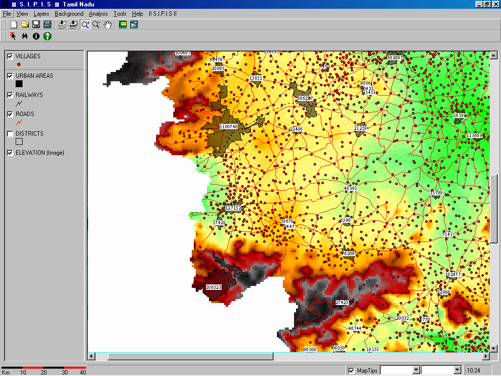Click the S.I.P.I.S title bar application icon

pos(5,4)
